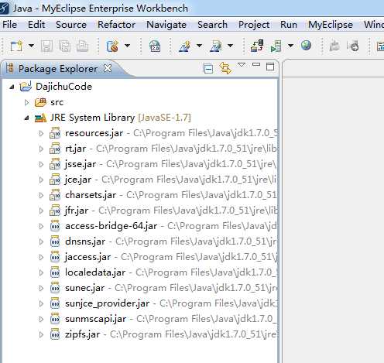Image resolution: width=384 pixels, height=363 pixels.
Task: Expand the src folder node
Action: tap(26, 102)
